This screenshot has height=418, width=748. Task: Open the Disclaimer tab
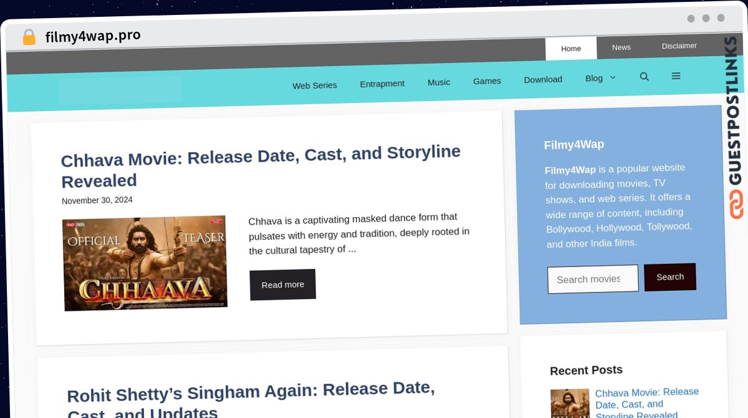(679, 46)
